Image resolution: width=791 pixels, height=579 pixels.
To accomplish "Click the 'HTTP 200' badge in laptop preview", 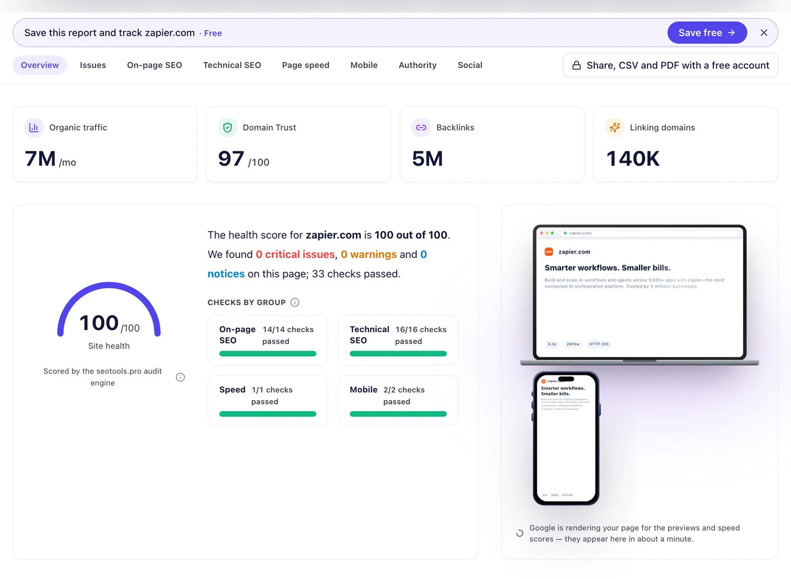I will coord(599,344).
